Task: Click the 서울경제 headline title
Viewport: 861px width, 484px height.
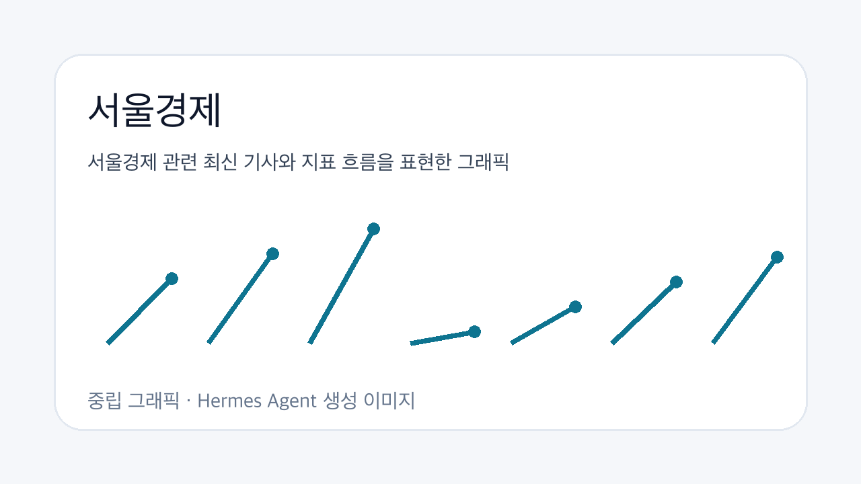Action: click(x=155, y=111)
